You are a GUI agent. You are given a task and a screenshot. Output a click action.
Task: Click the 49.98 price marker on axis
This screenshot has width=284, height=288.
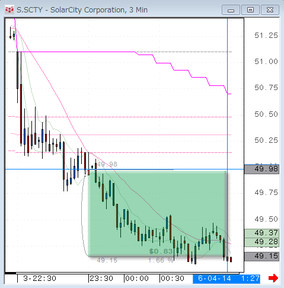262,169
